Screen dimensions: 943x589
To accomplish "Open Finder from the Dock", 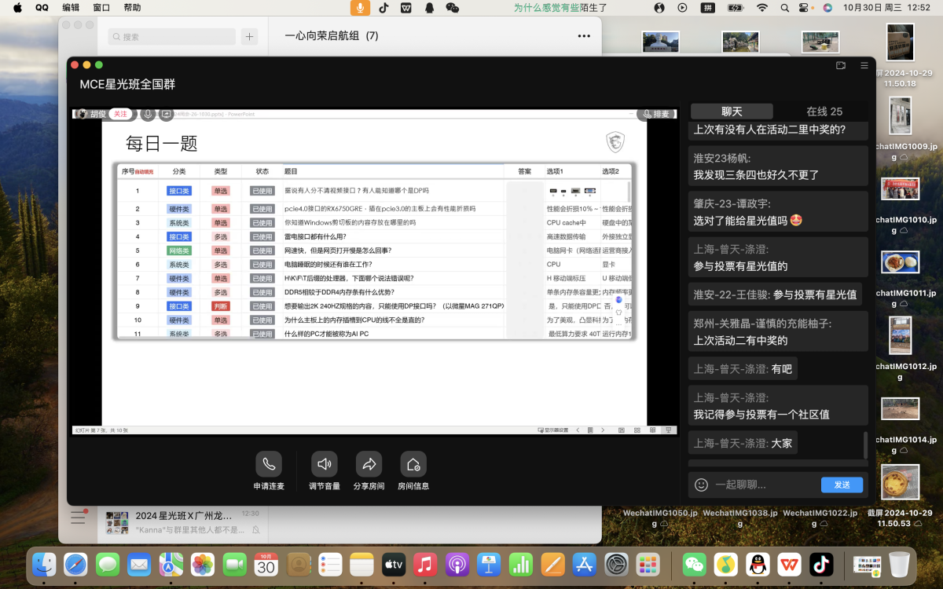I will tap(43, 564).
